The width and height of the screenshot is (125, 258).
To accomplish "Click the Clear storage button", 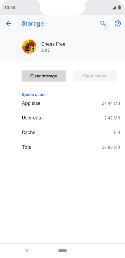I will [44, 76].
